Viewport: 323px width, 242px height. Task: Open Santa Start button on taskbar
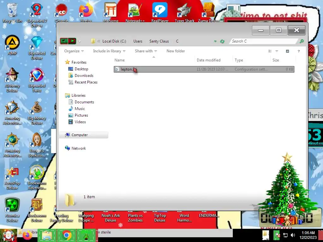pos(8,235)
